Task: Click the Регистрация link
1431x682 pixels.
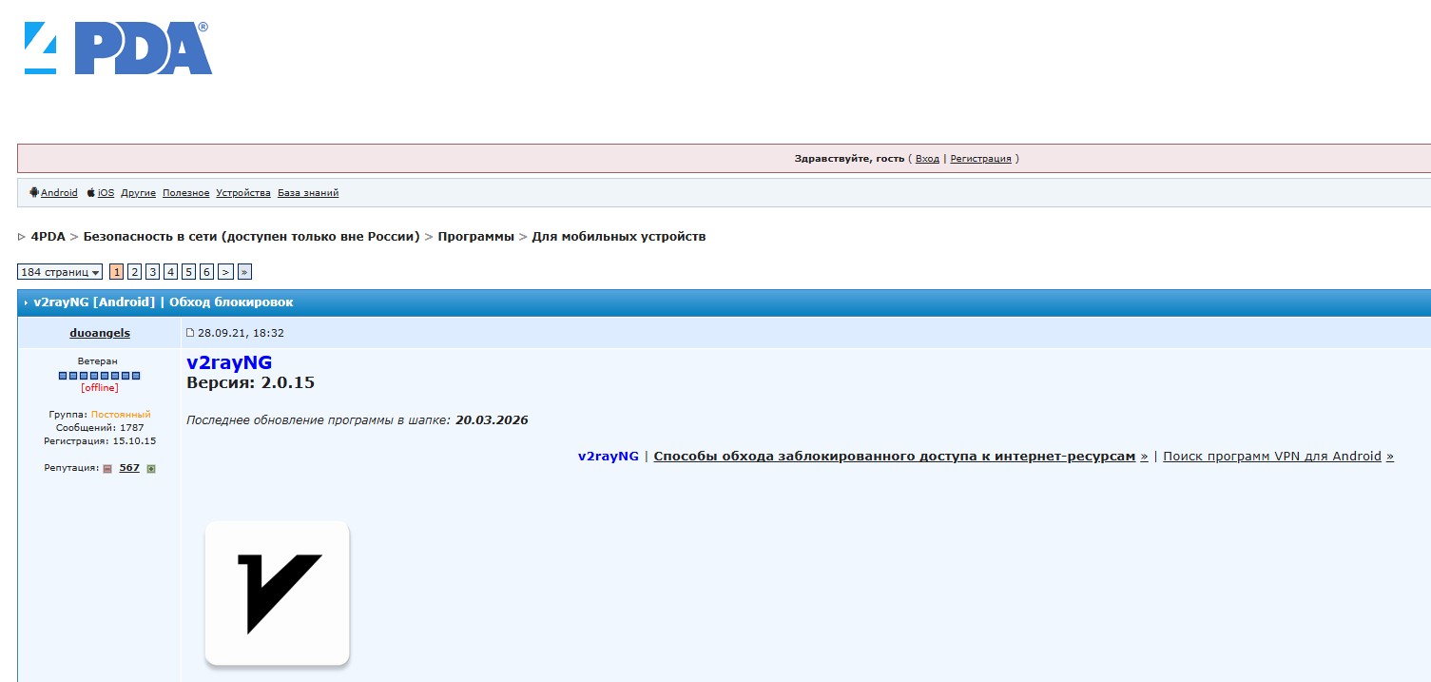Action: (980, 159)
